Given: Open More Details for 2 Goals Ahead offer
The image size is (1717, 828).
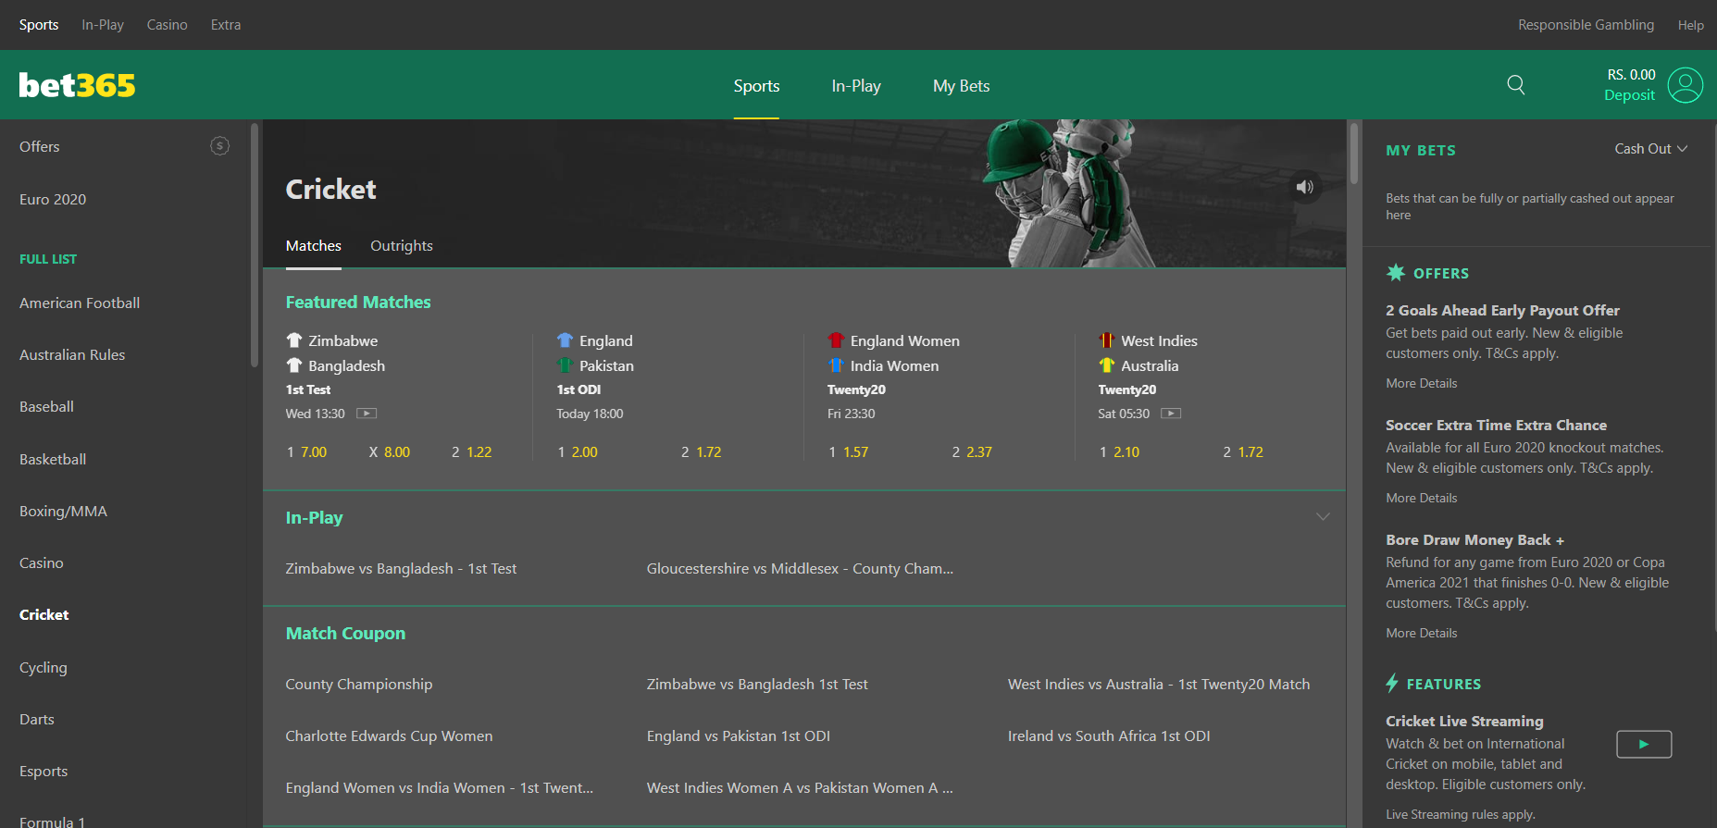Looking at the screenshot, I should (1422, 384).
